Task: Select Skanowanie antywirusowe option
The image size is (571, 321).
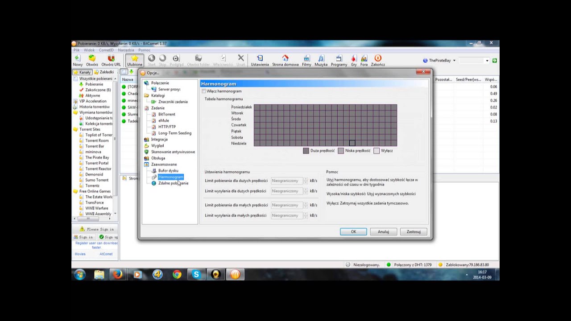Action: [x=173, y=152]
